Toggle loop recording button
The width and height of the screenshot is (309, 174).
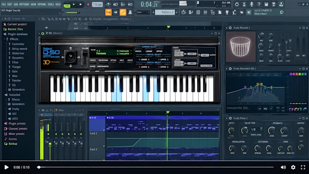coord(130,5)
